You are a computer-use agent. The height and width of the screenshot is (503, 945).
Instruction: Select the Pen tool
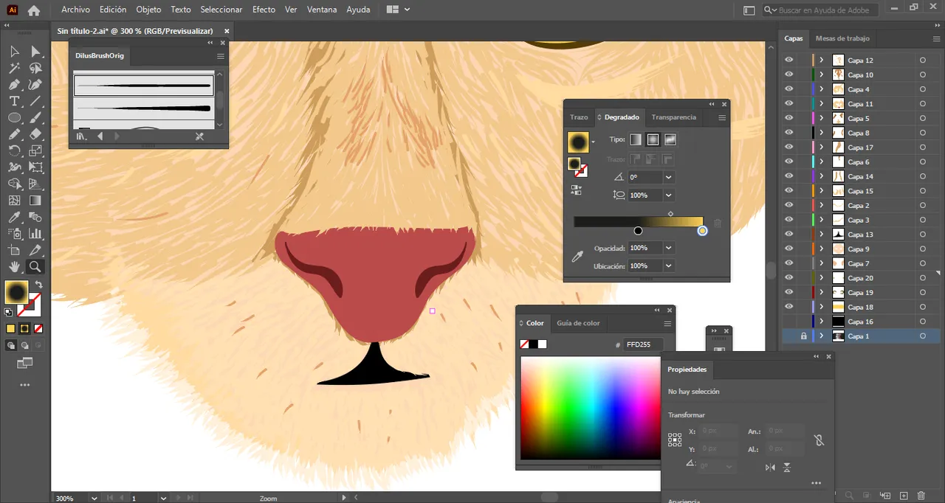tap(14, 85)
